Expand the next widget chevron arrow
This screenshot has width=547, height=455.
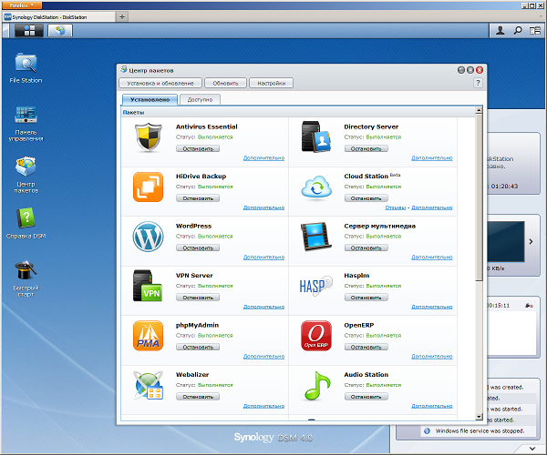(x=531, y=241)
